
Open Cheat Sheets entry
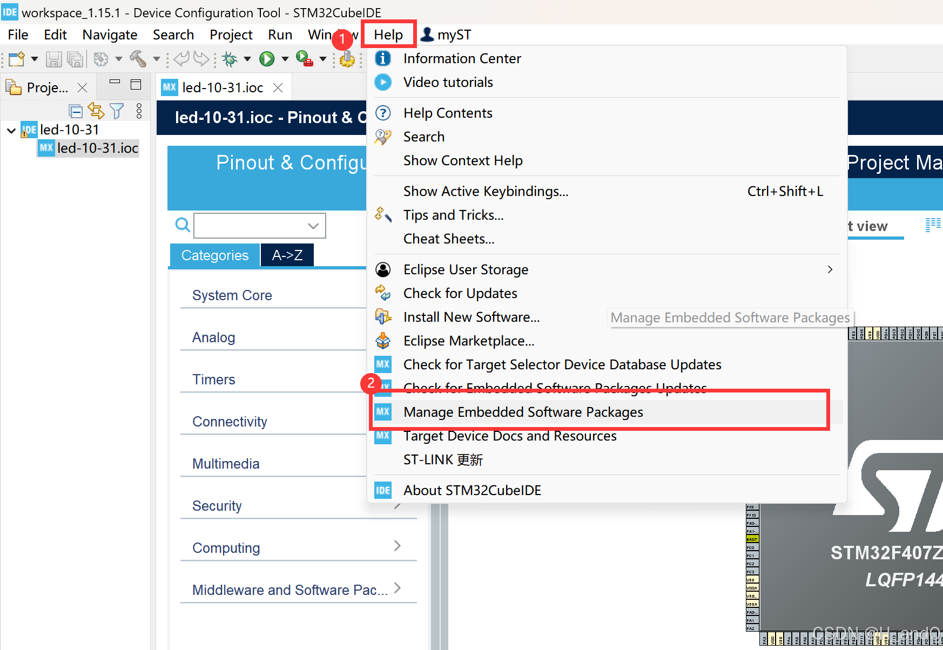607,239
